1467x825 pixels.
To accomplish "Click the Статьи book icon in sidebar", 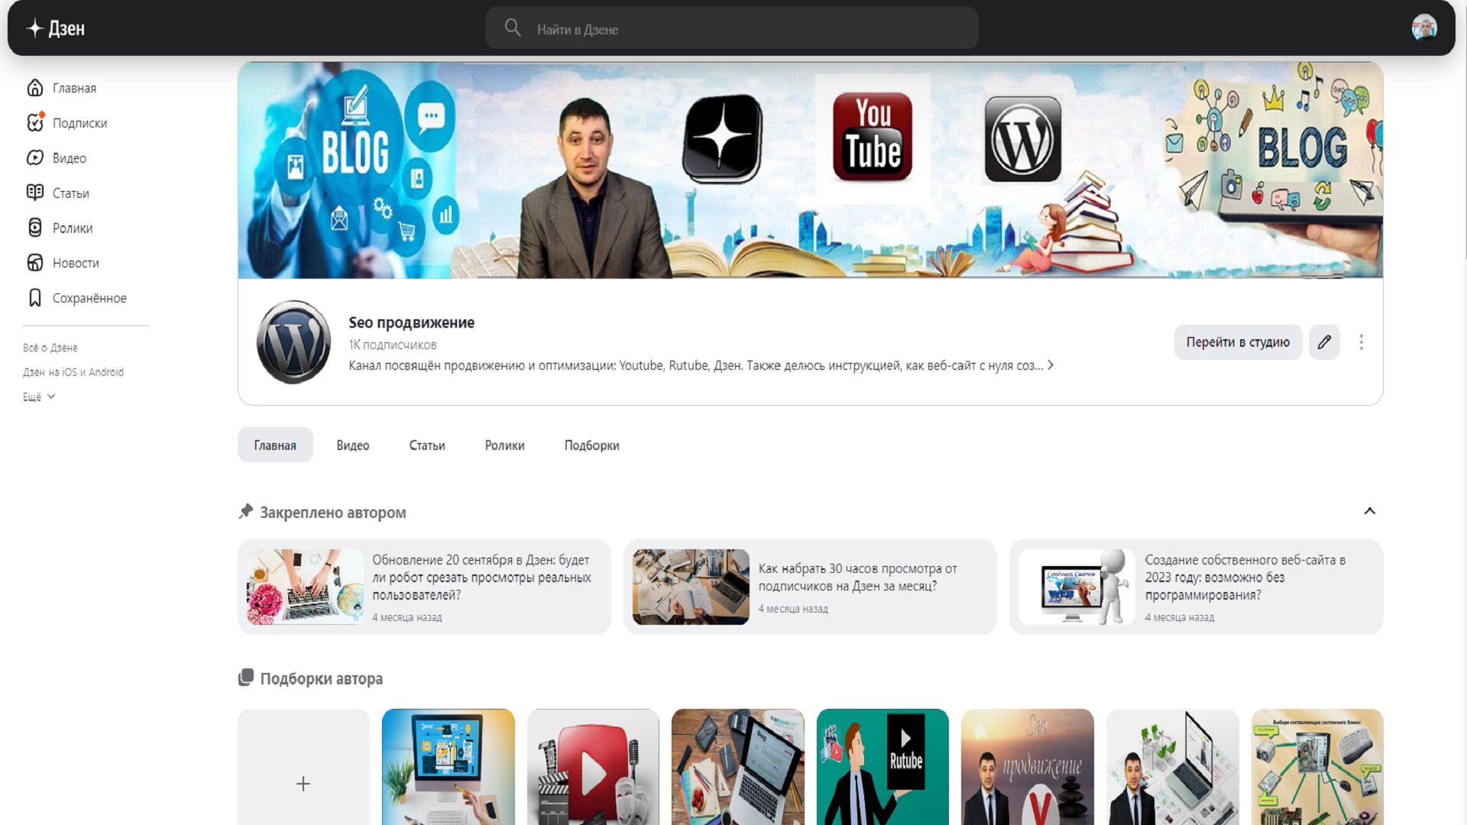I will (x=35, y=192).
